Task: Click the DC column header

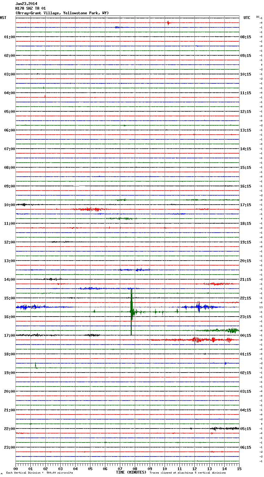Action: pos(258,17)
